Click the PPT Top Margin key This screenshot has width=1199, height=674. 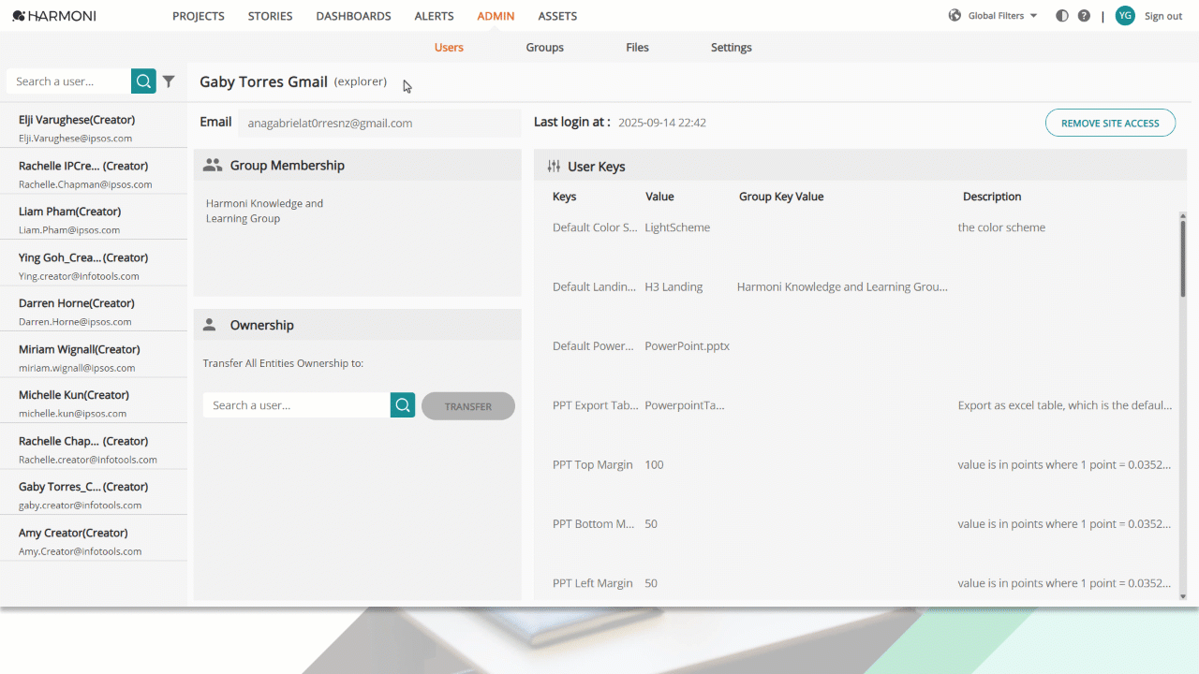click(593, 464)
